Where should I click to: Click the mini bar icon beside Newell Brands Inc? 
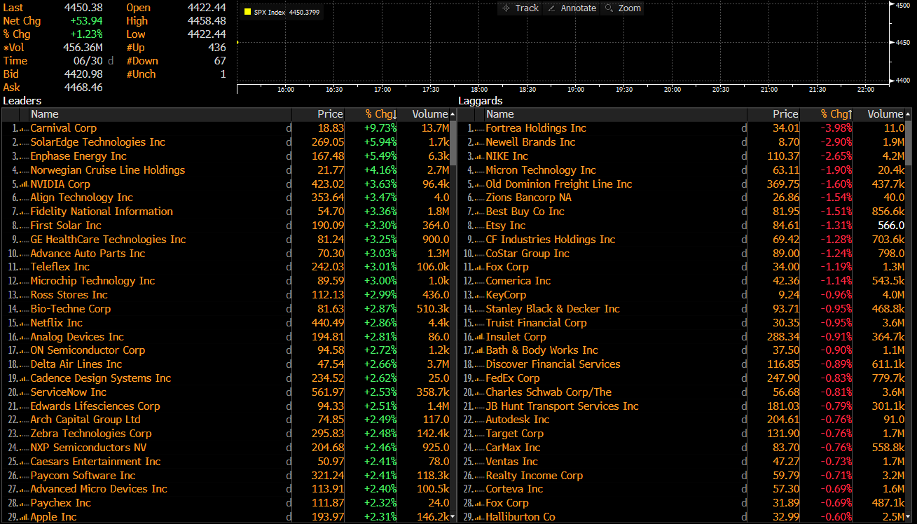[x=481, y=143]
